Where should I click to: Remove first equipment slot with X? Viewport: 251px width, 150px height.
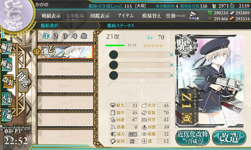[x=172, y=55]
